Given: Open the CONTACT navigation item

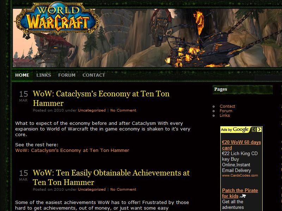Looking at the screenshot, I should click(x=94, y=75).
